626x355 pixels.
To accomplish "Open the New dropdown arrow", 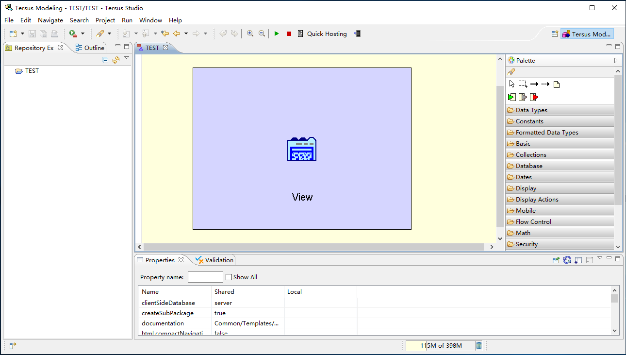I will click(22, 34).
